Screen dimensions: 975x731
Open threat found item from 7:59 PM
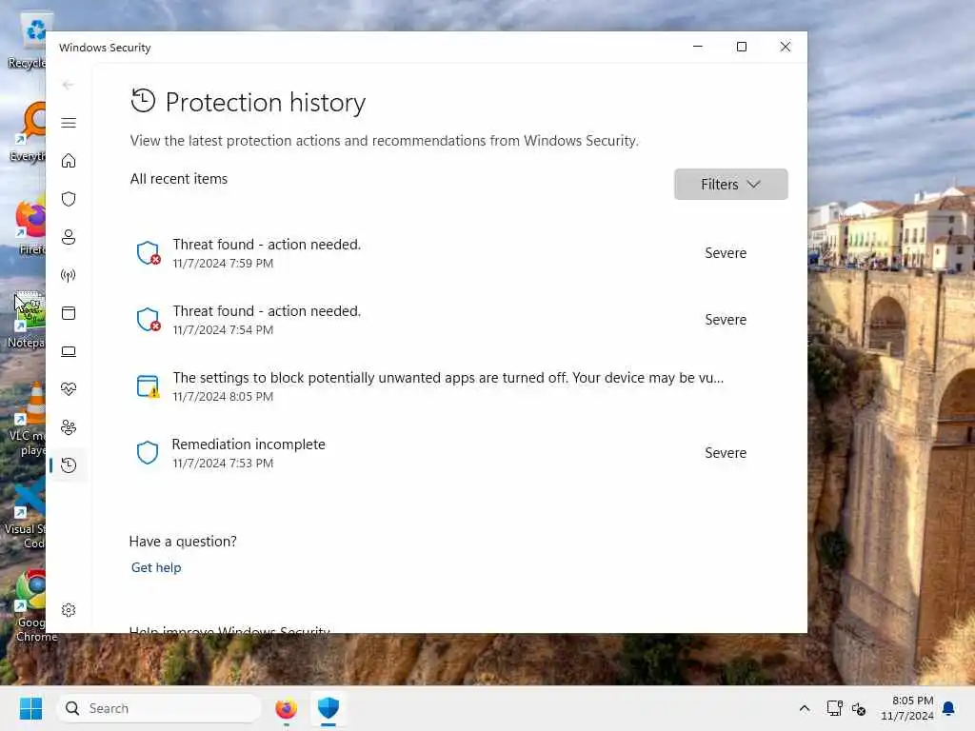pyautogui.click(x=459, y=253)
